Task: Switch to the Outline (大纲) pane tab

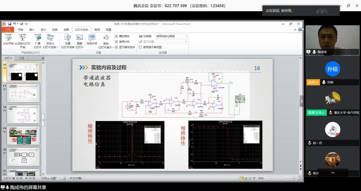Action: 22,58
